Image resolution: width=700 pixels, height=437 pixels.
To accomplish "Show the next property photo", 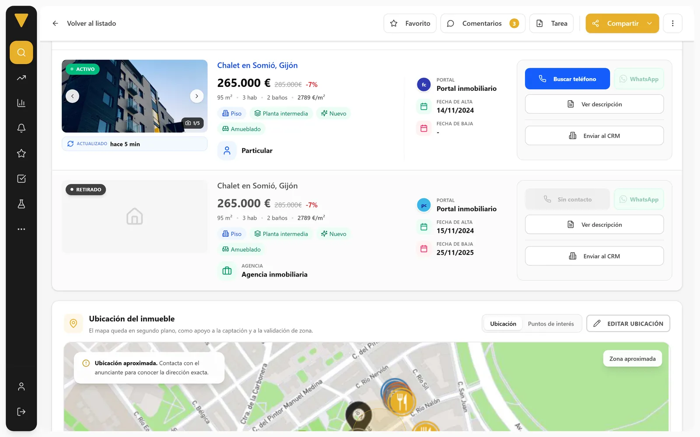I will tap(197, 96).
